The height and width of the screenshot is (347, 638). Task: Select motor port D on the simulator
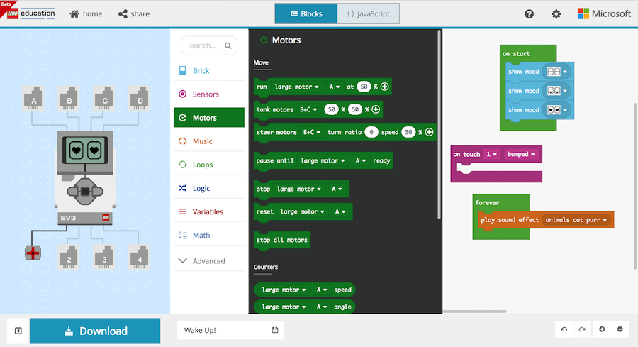[140, 99]
